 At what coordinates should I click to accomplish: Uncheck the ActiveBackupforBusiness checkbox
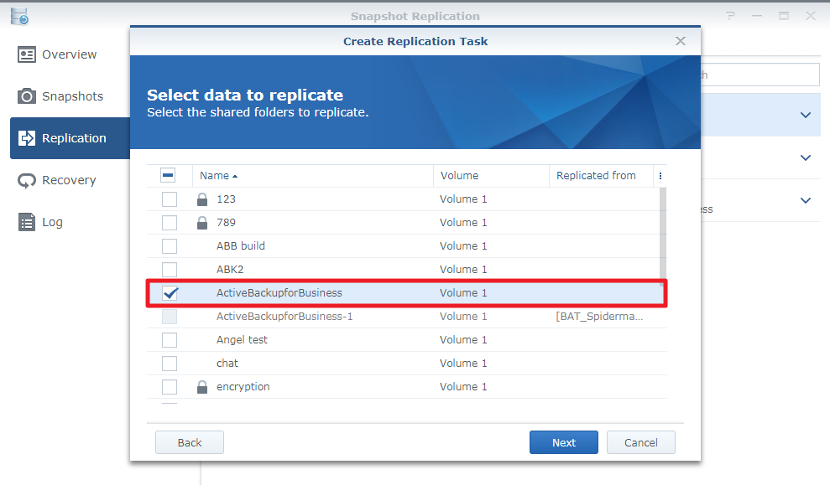[x=170, y=293]
